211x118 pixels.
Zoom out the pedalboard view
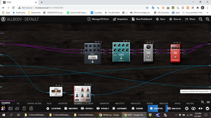(201, 19)
